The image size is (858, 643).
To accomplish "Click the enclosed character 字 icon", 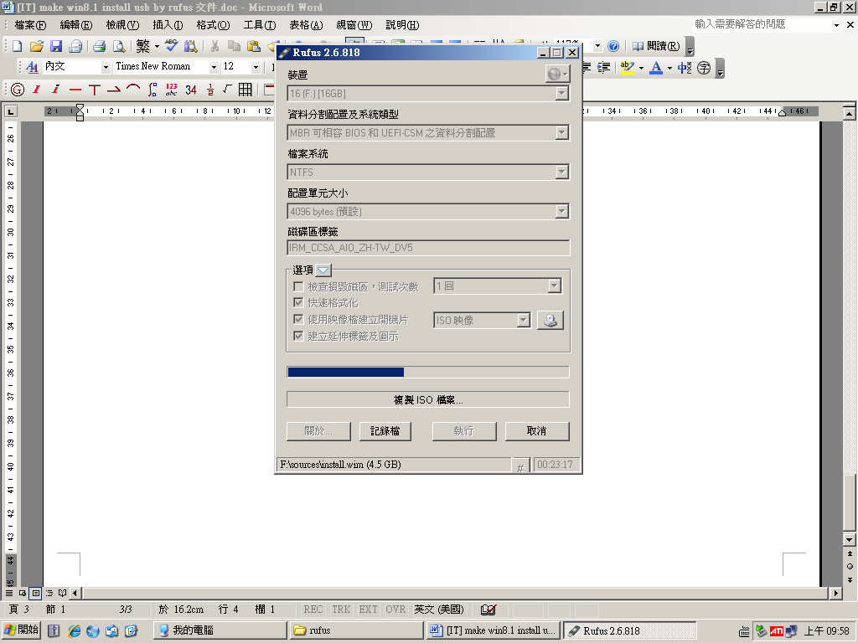I will pos(704,67).
